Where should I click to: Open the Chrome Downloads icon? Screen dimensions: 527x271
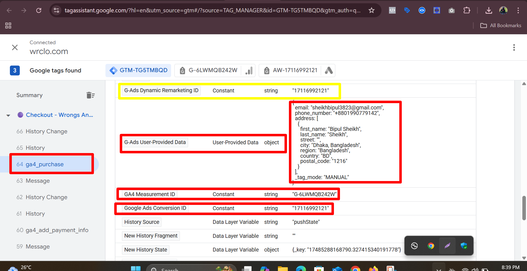(489, 10)
